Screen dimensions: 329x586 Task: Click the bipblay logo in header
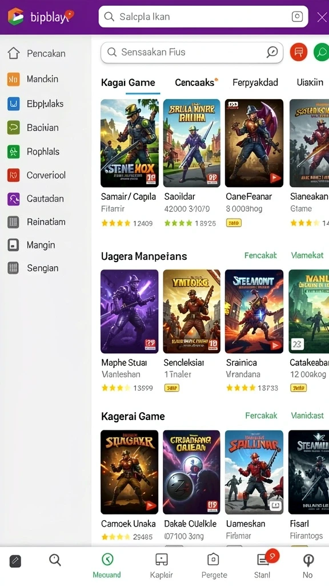41,17
